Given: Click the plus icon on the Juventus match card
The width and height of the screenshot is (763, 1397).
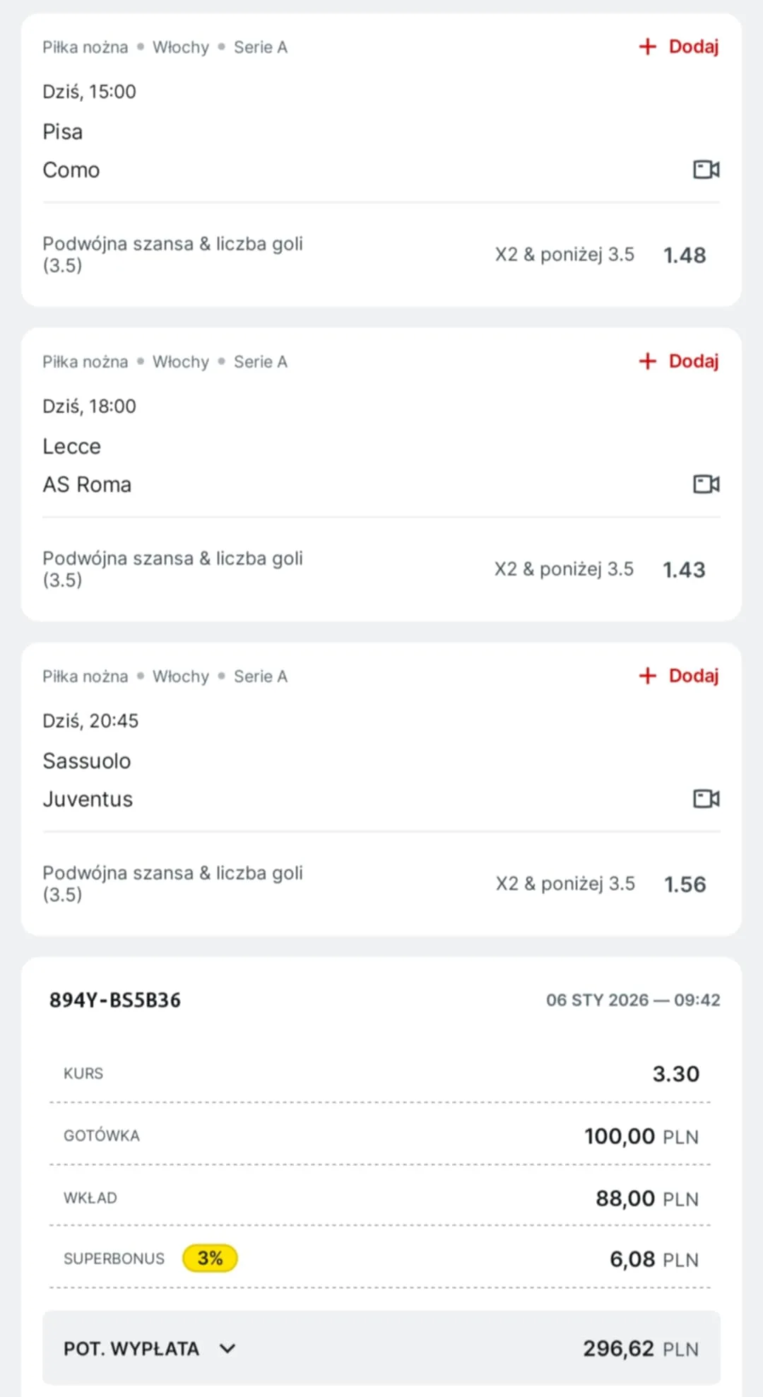Looking at the screenshot, I should click(x=647, y=676).
